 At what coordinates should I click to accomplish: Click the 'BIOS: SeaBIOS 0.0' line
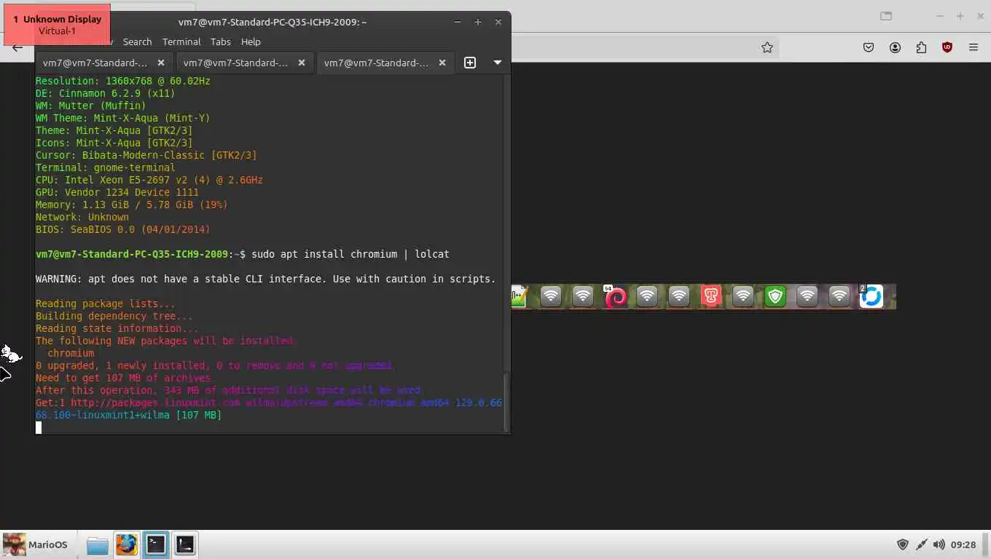pyautogui.click(x=123, y=229)
